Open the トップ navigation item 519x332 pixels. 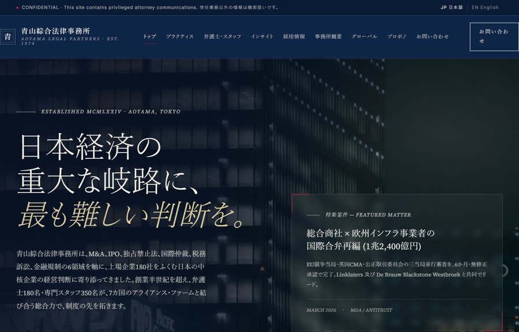[x=149, y=37]
